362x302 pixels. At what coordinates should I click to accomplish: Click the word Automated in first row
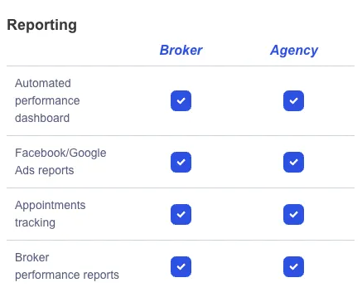point(43,83)
